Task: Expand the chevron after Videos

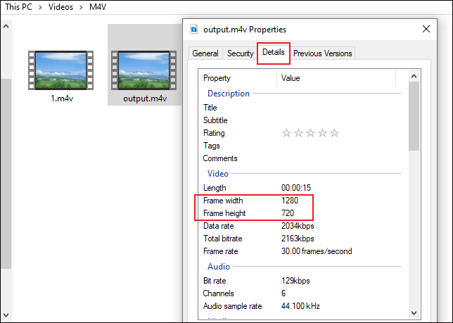Action: click(82, 7)
